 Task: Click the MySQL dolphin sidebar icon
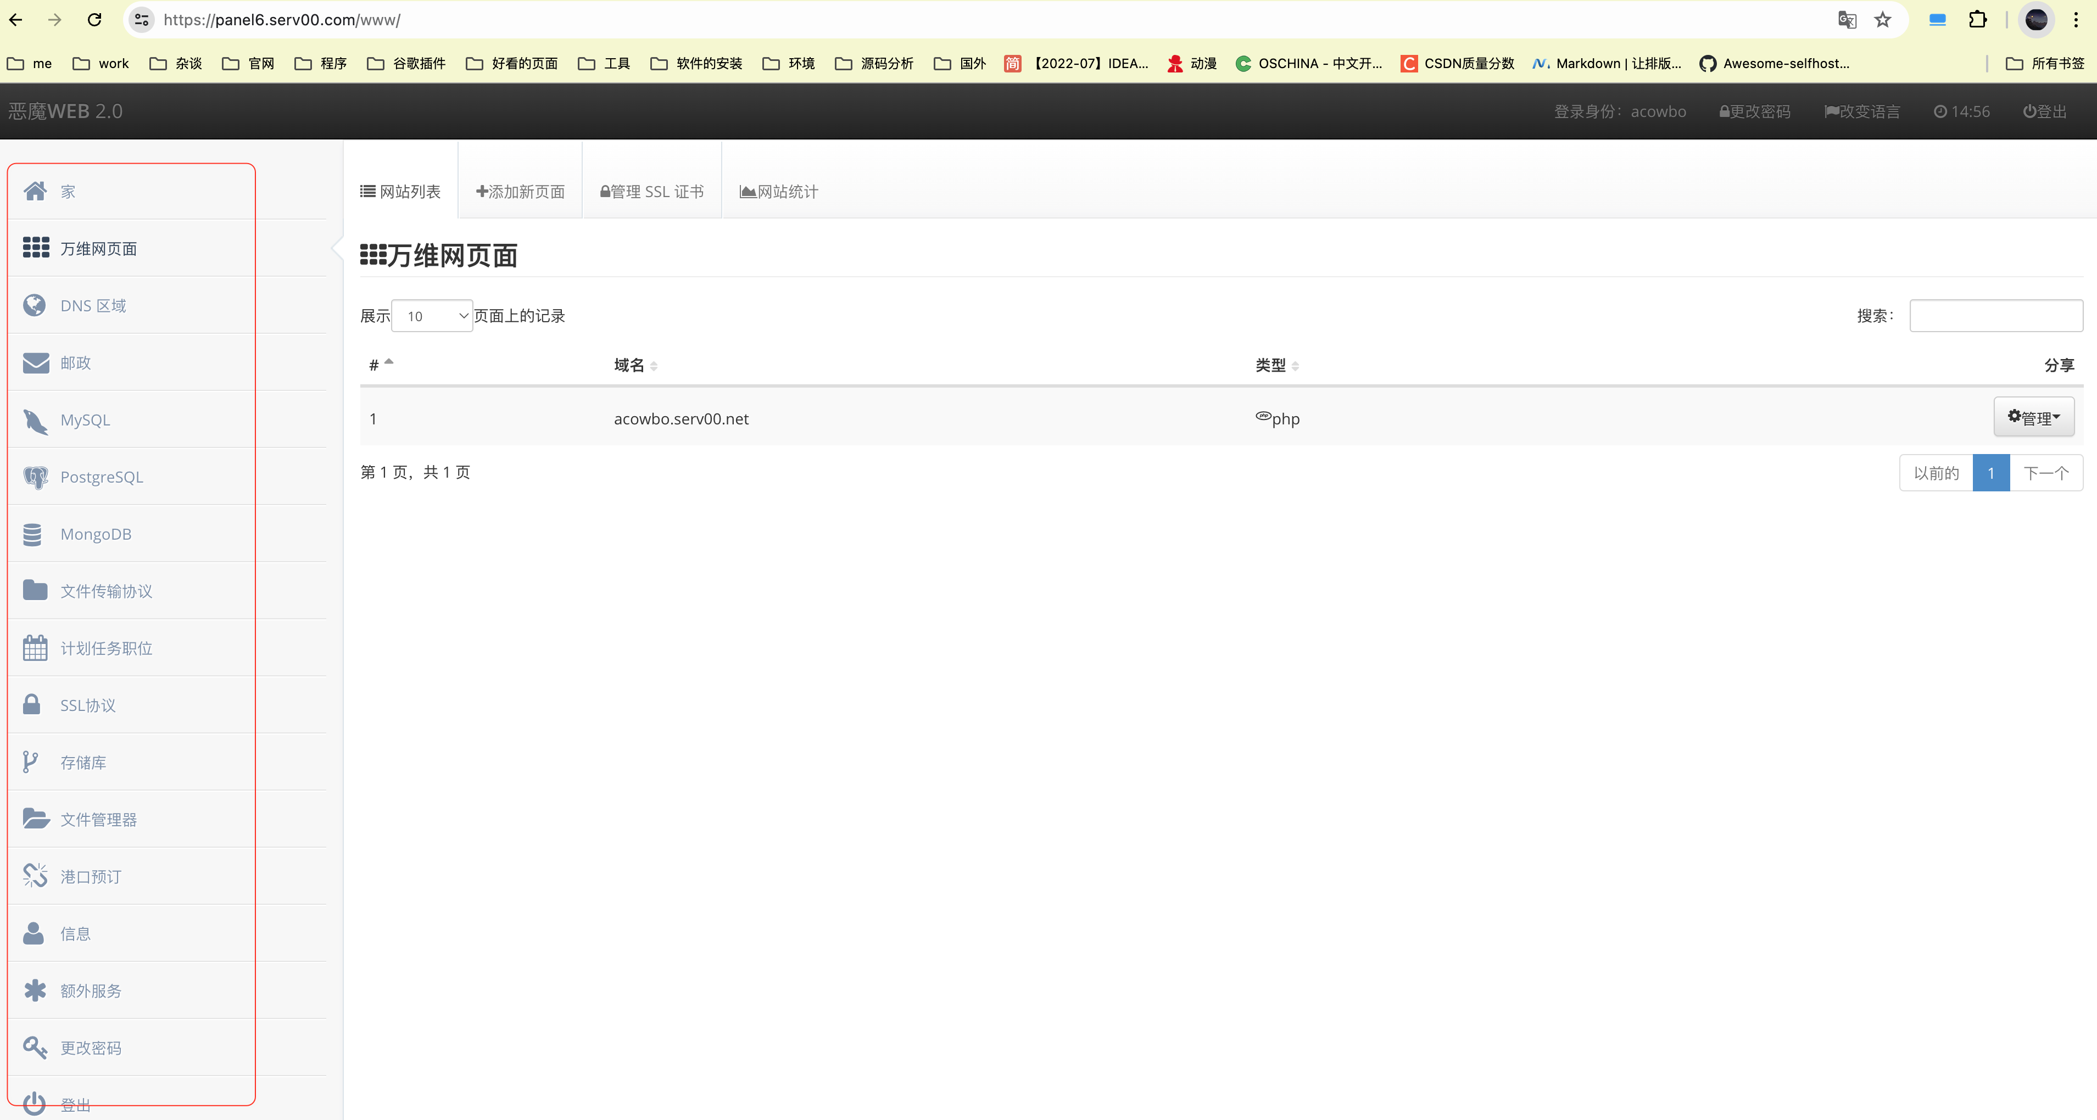35,421
